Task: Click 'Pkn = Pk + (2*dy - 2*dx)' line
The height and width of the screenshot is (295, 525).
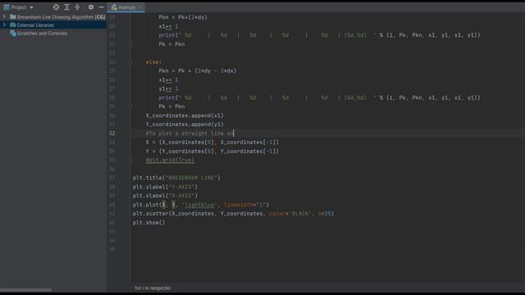Action: (x=198, y=71)
